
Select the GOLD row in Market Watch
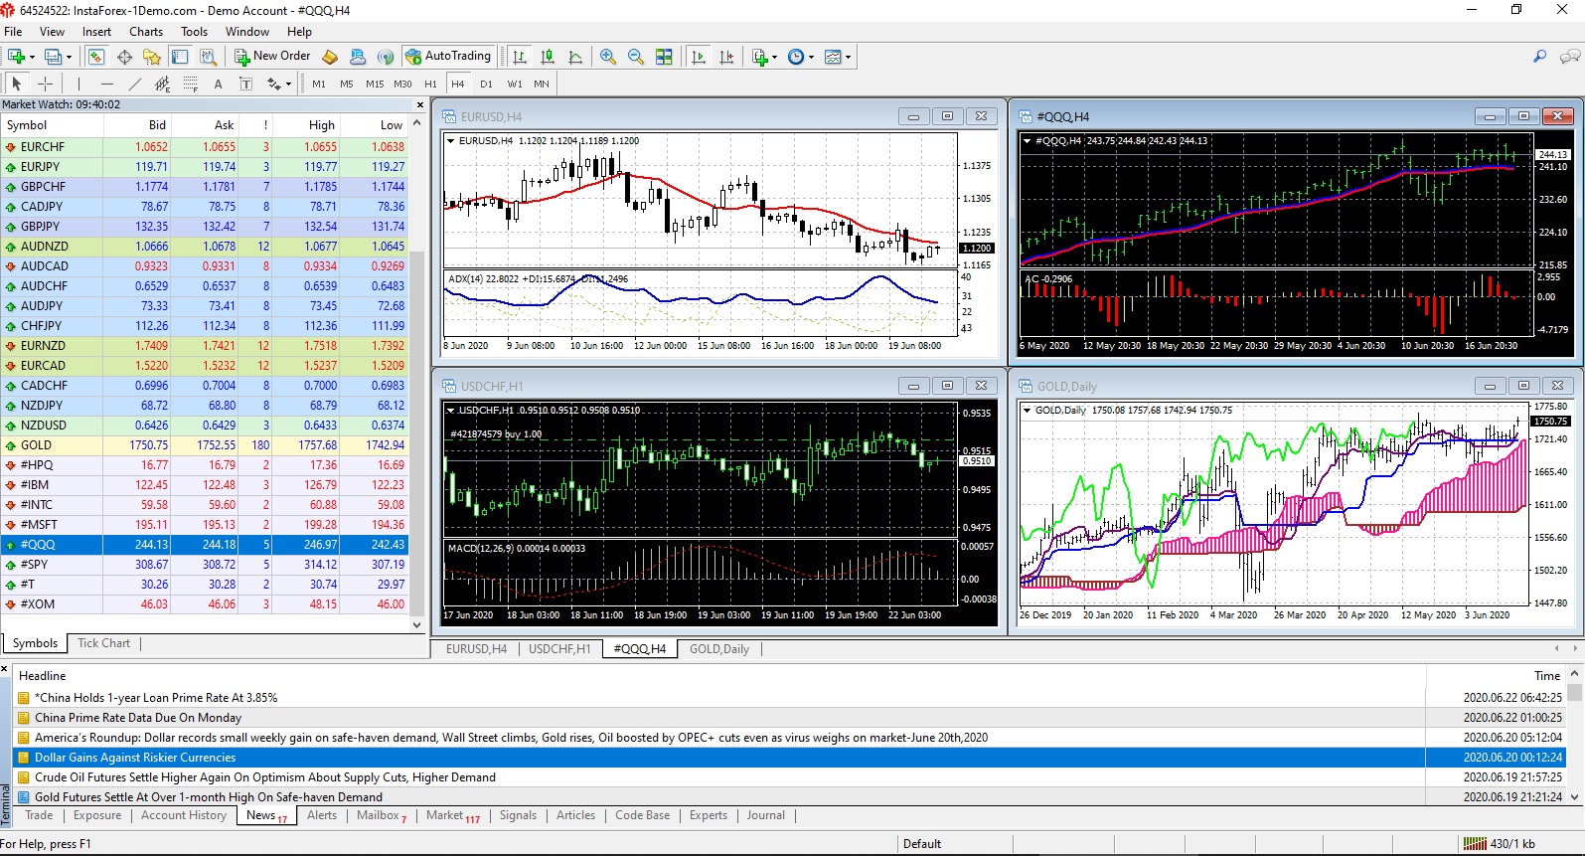[x=204, y=445]
